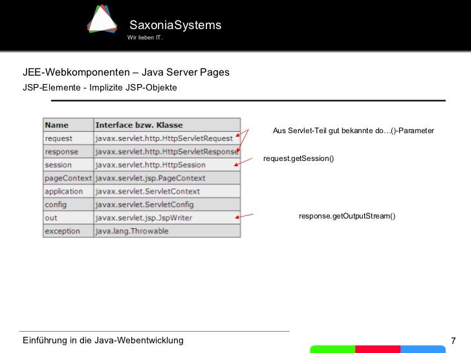The image size is (471, 353).
Task: Click the 'javax.servlet.http.HttpServletResponse' cell
Action: click(x=167, y=151)
